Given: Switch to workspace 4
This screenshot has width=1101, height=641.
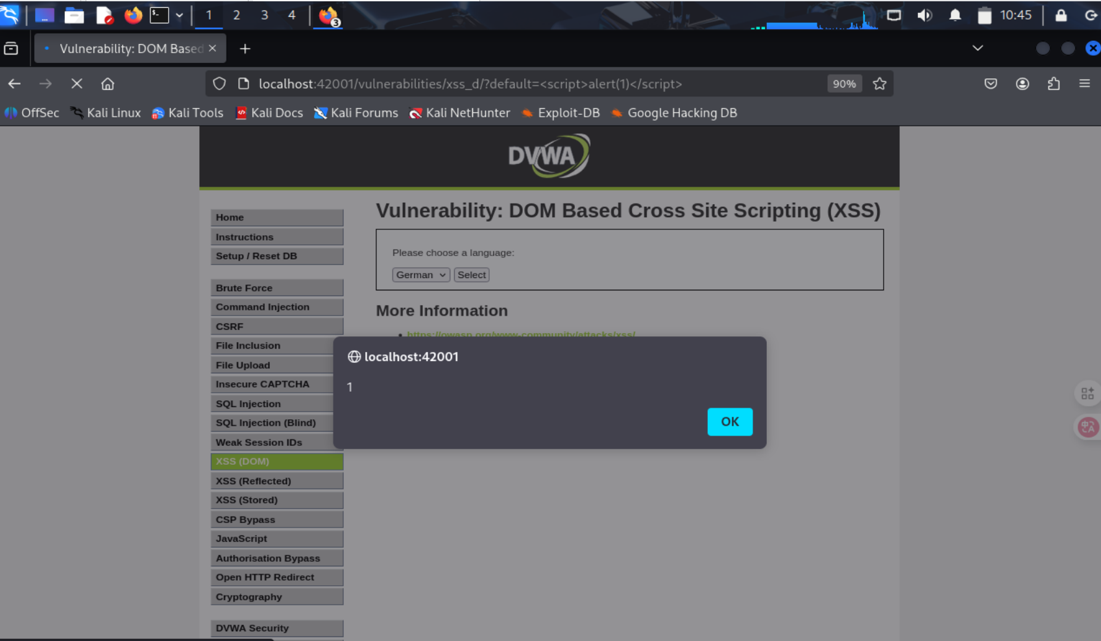Looking at the screenshot, I should pos(292,15).
